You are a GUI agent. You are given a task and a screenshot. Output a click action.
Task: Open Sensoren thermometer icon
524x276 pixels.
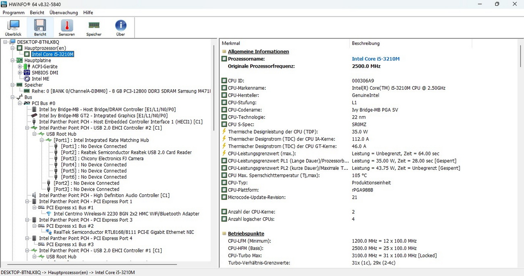point(67,28)
